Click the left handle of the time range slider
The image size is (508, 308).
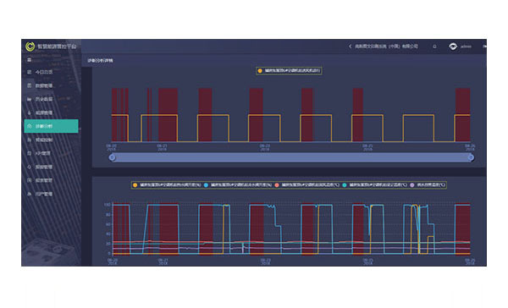point(112,157)
